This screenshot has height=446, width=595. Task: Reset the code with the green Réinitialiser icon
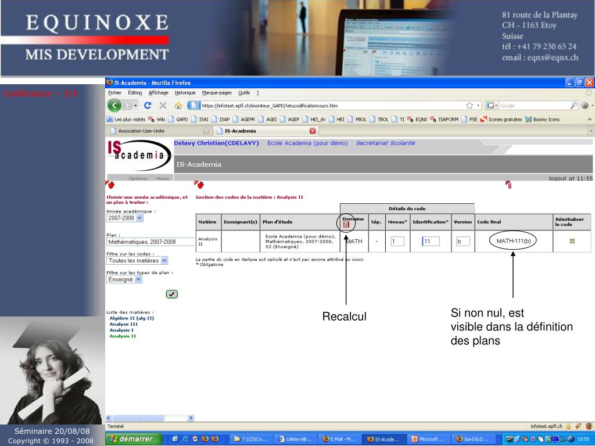572,241
